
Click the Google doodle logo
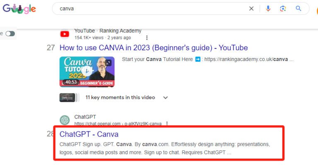[19, 9]
